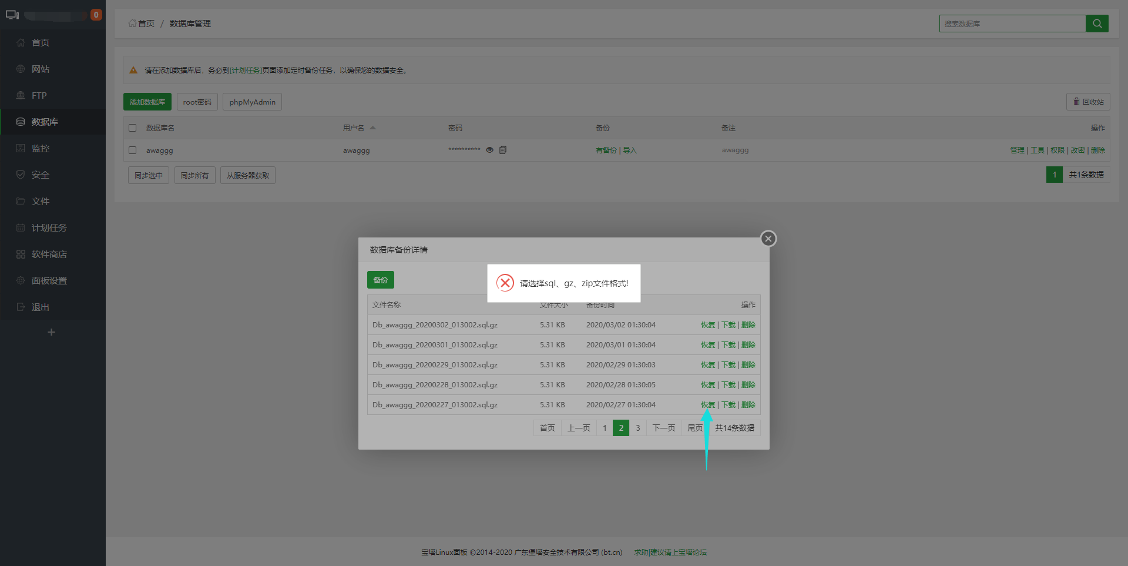Sort by username column arrow
The width and height of the screenshot is (1128, 566).
pyautogui.click(x=372, y=128)
